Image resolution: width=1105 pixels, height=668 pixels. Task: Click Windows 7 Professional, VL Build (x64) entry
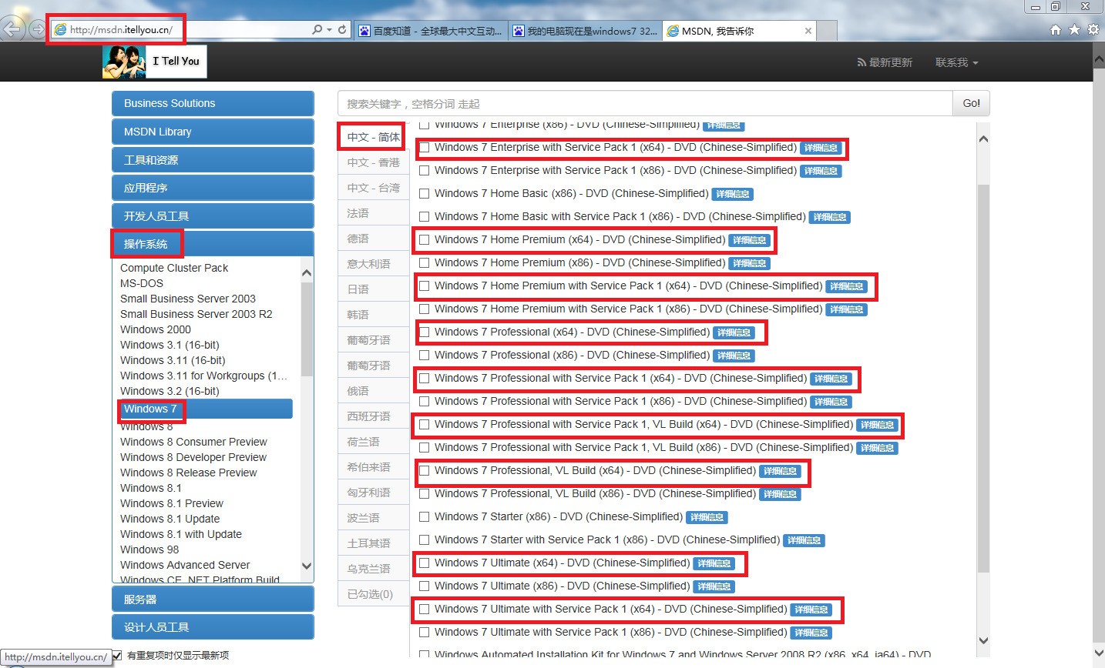[x=595, y=471]
